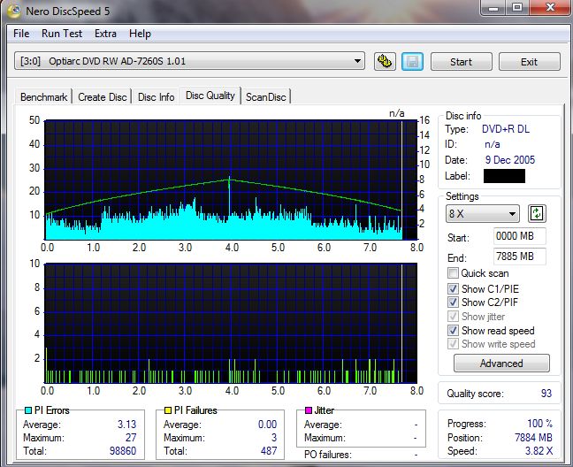
Task: Toggle the Show write speed checkbox
Action: [453, 344]
